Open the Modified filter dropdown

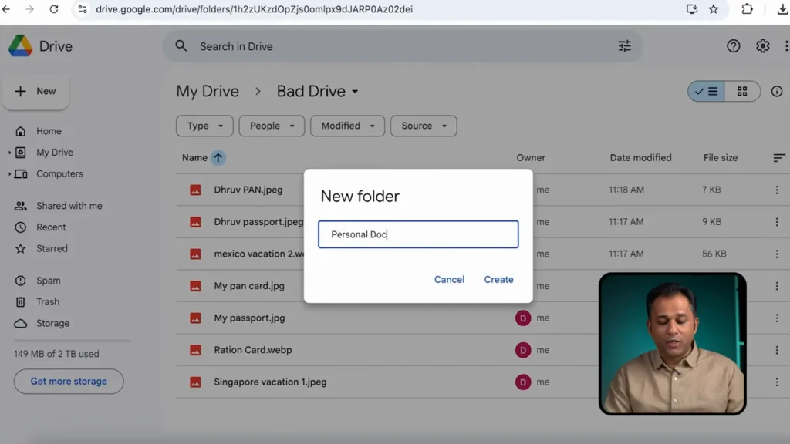pos(347,126)
